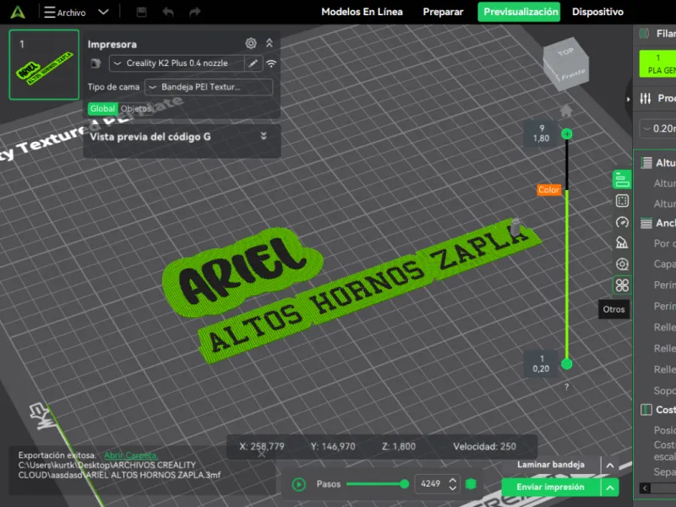This screenshot has height=507, width=676.
Task: Click the filament spool icon in right panel
Action: point(644,33)
